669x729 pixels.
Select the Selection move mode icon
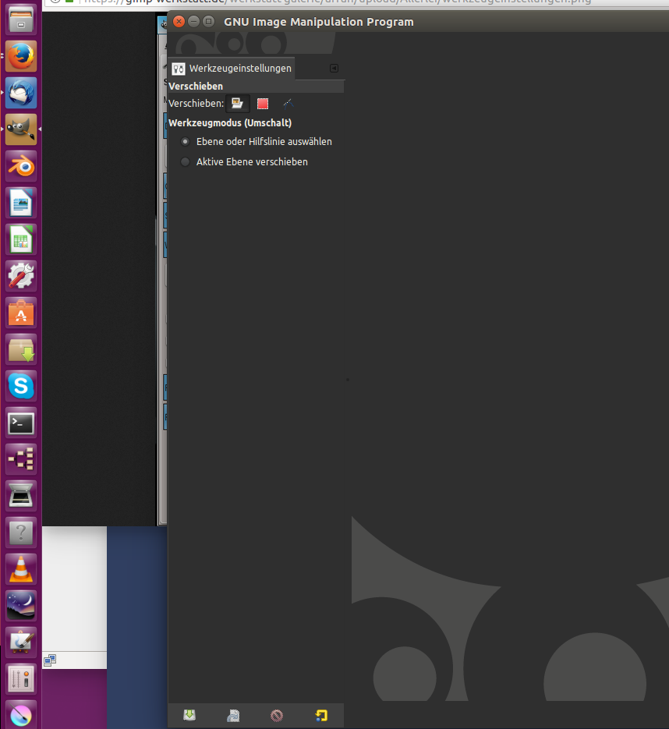[263, 103]
